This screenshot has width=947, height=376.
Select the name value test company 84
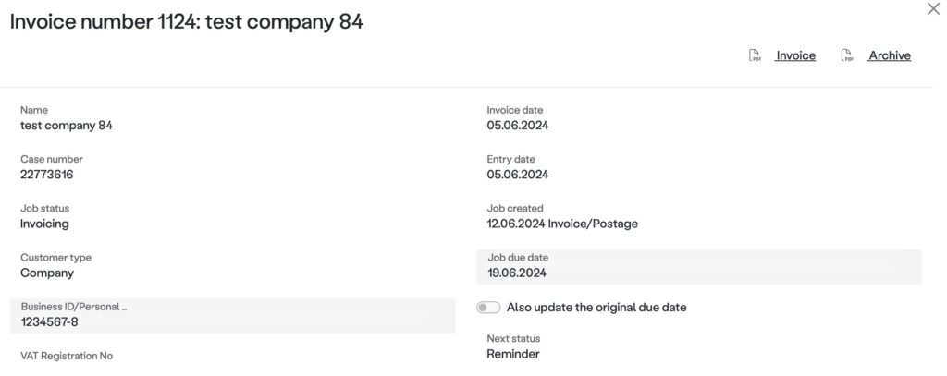[x=67, y=125]
